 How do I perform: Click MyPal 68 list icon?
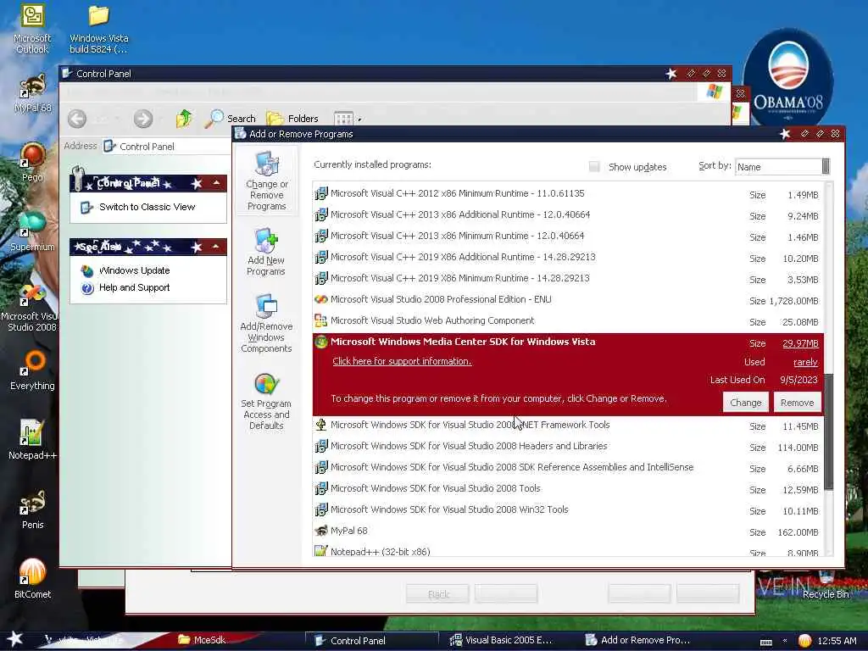click(321, 531)
